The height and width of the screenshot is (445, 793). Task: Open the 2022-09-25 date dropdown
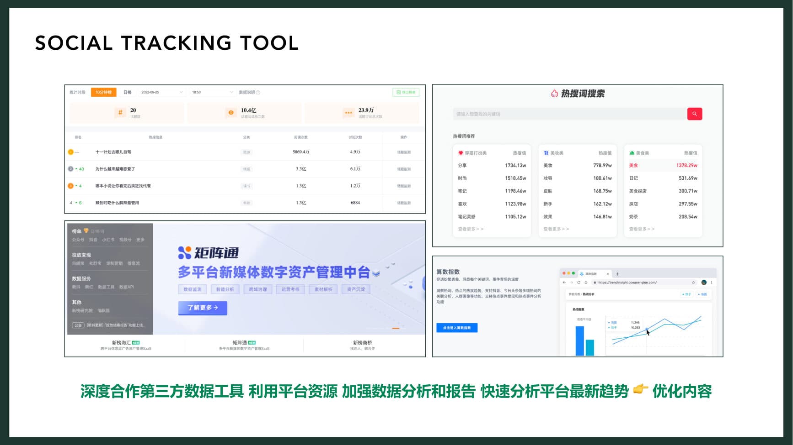162,92
